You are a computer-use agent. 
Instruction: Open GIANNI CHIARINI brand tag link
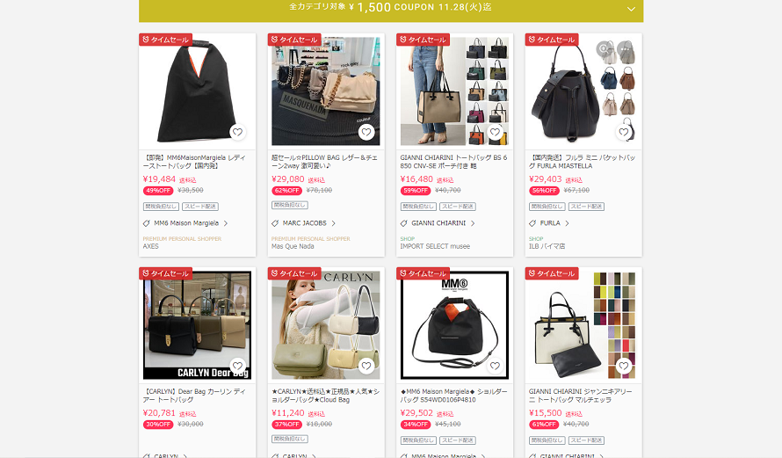pos(438,223)
